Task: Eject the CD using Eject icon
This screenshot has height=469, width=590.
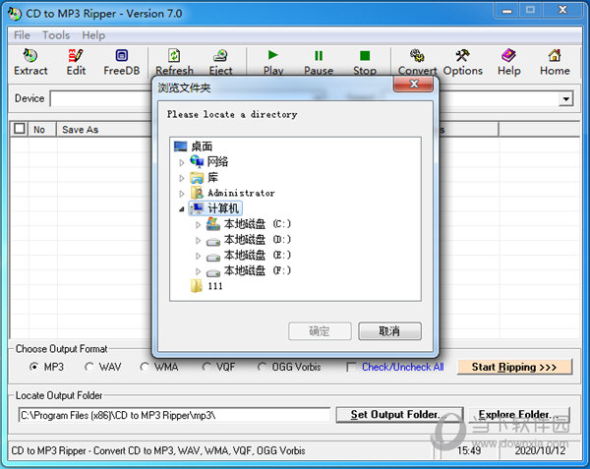Action: tap(220, 56)
